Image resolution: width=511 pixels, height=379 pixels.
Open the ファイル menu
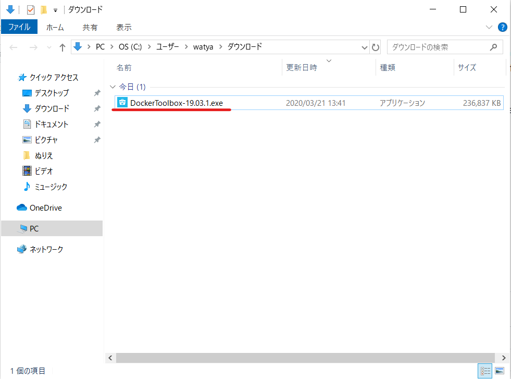[x=19, y=27]
